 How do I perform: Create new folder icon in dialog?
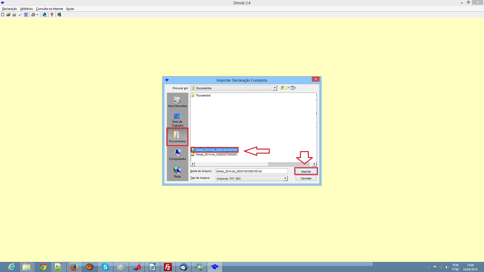[x=287, y=88]
